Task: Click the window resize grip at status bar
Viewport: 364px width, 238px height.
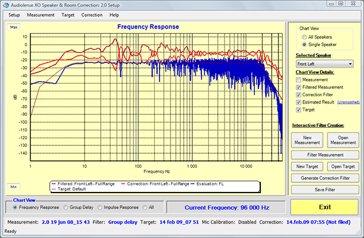Action: coord(358,232)
